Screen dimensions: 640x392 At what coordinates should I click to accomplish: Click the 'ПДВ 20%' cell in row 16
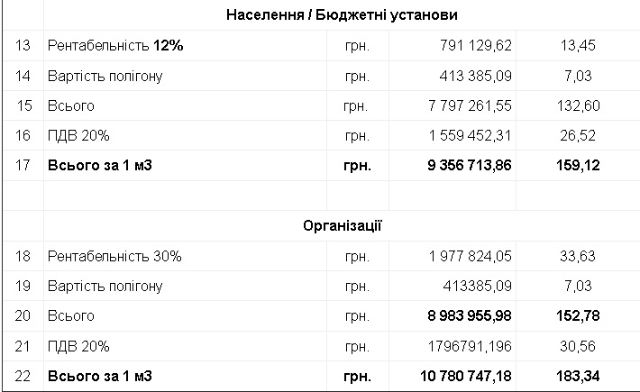pos(78,135)
